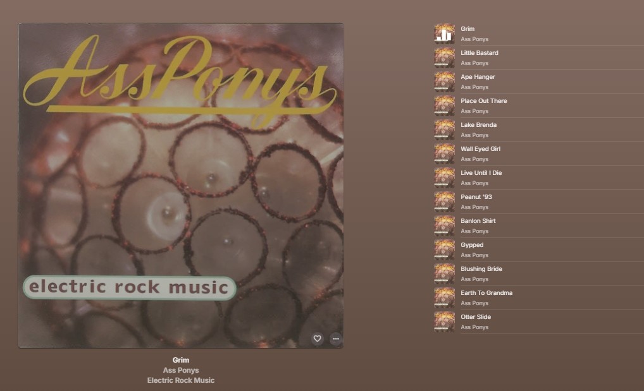Click the thumbnail next to Little Bastard
The width and height of the screenshot is (644, 391).
click(444, 58)
